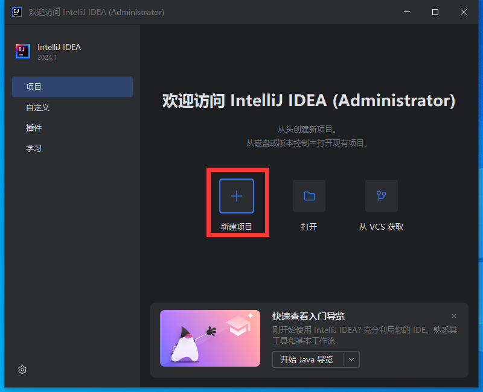Click the Open folder icon
This screenshot has height=392, width=483.
pyautogui.click(x=309, y=196)
